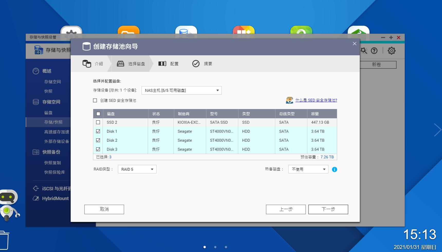This screenshot has height=252, width=442.
Task: Check the SSD 2 disk checkbox
Action: pyautogui.click(x=98, y=122)
